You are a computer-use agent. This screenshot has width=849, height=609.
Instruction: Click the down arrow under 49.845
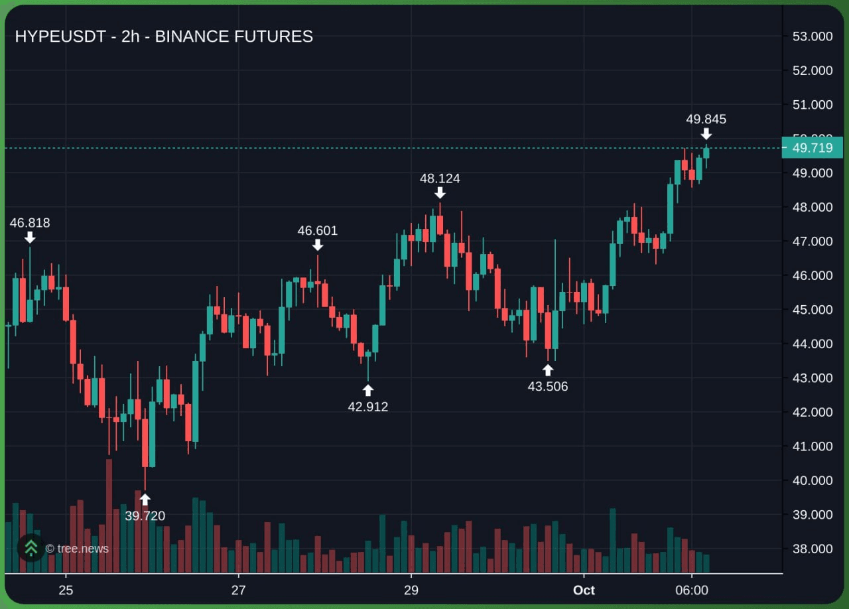706,134
